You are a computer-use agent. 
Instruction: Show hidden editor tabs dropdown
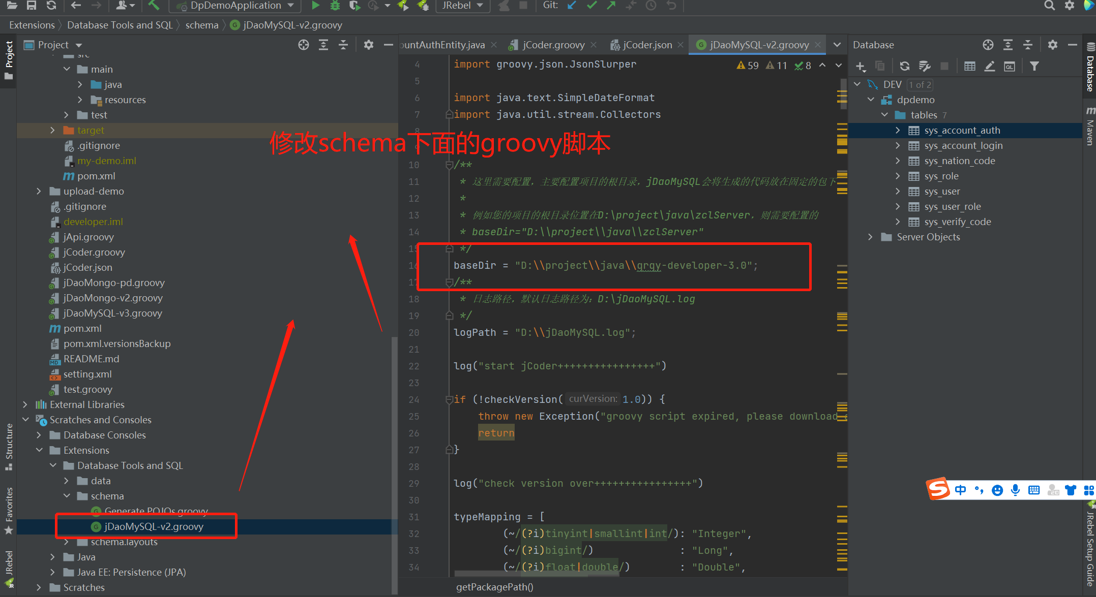click(837, 45)
